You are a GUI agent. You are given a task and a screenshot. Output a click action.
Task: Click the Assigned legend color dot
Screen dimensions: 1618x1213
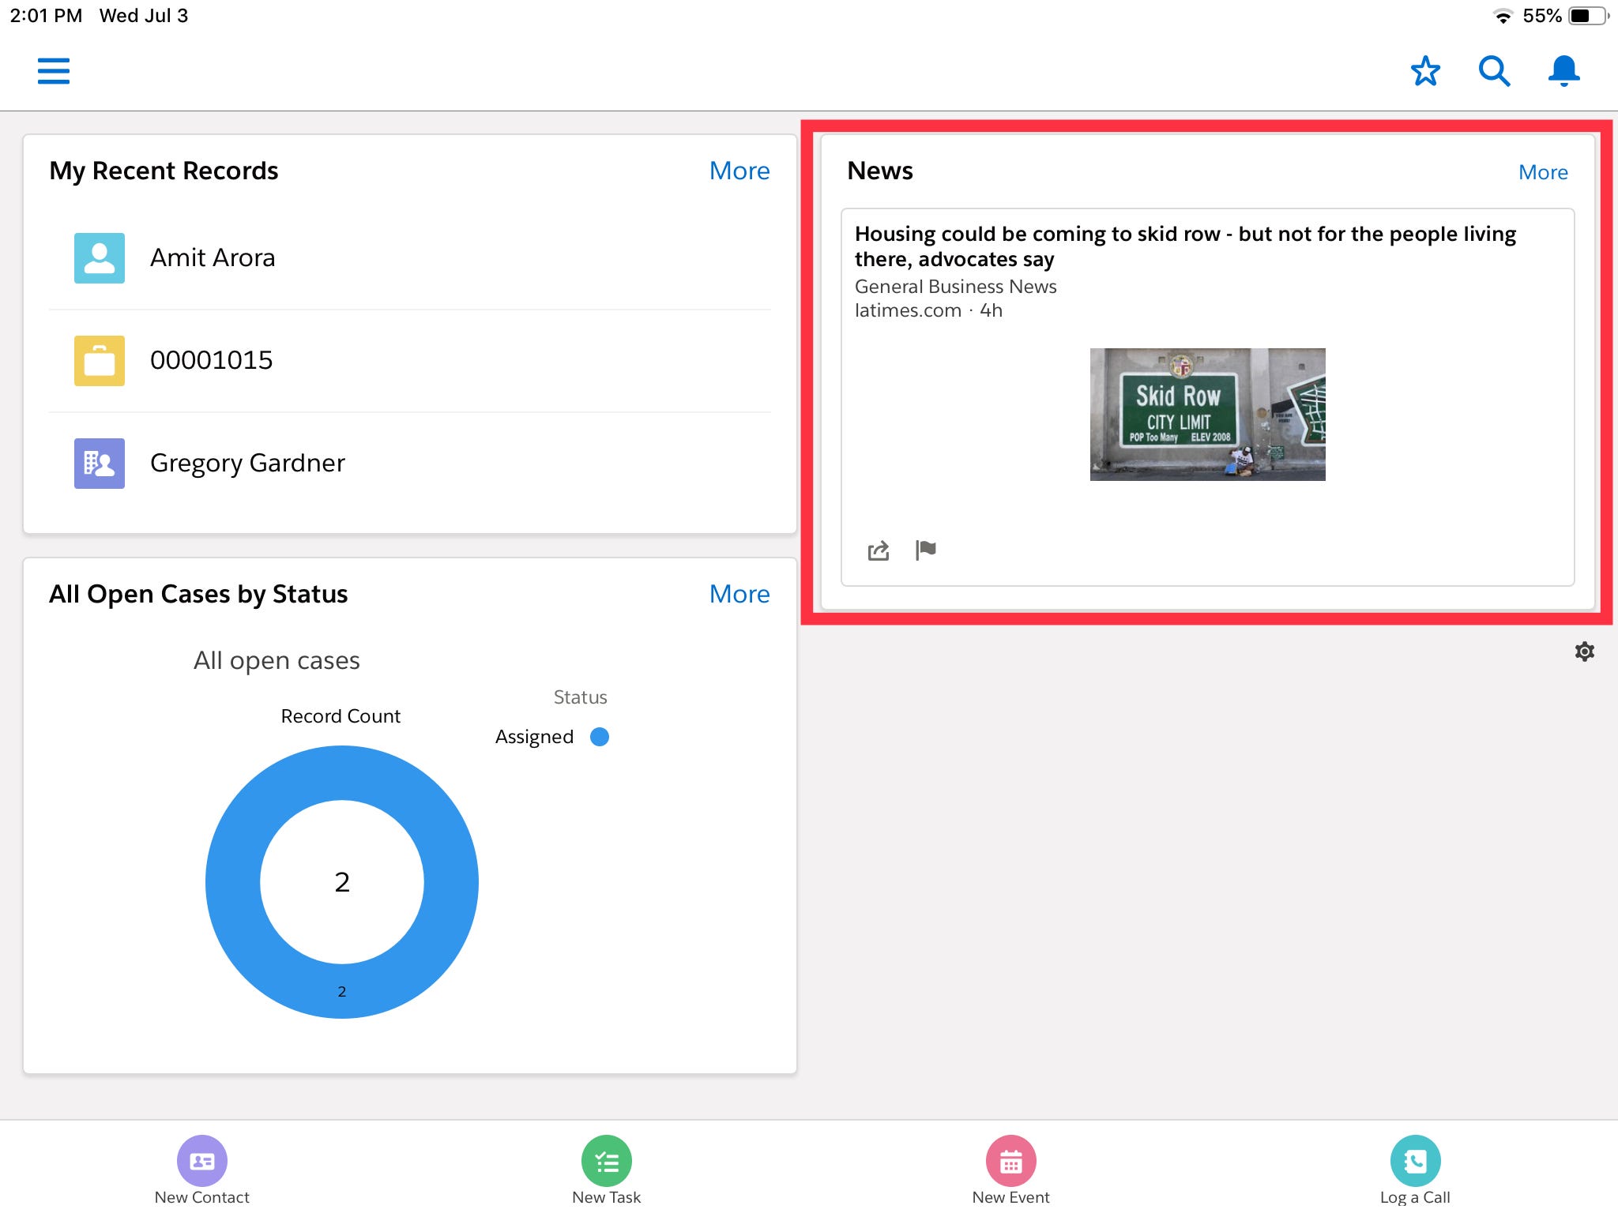tap(600, 737)
